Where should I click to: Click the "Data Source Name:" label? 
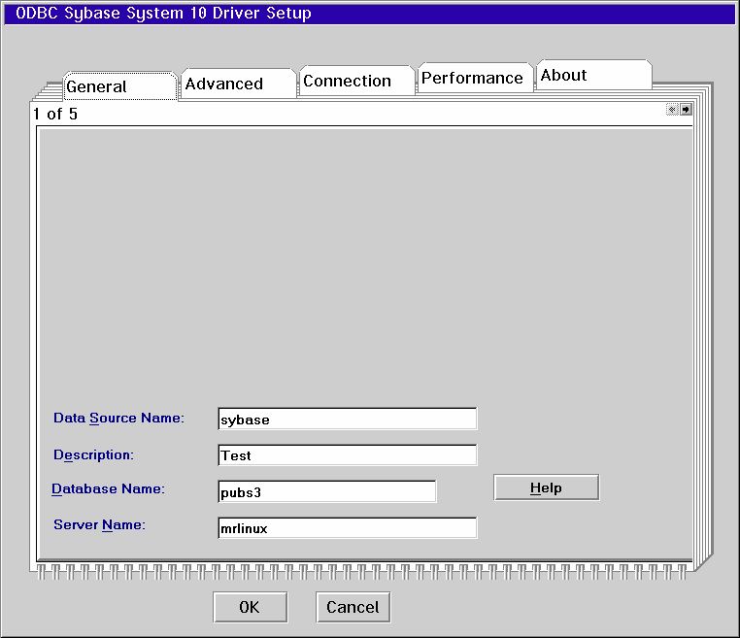click(118, 419)
